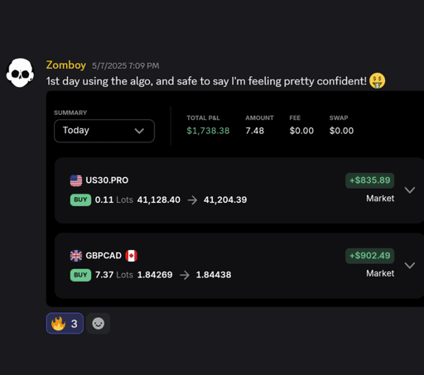
Task: Open the Today summary dropdown
Action: click(x=104, y=131)
